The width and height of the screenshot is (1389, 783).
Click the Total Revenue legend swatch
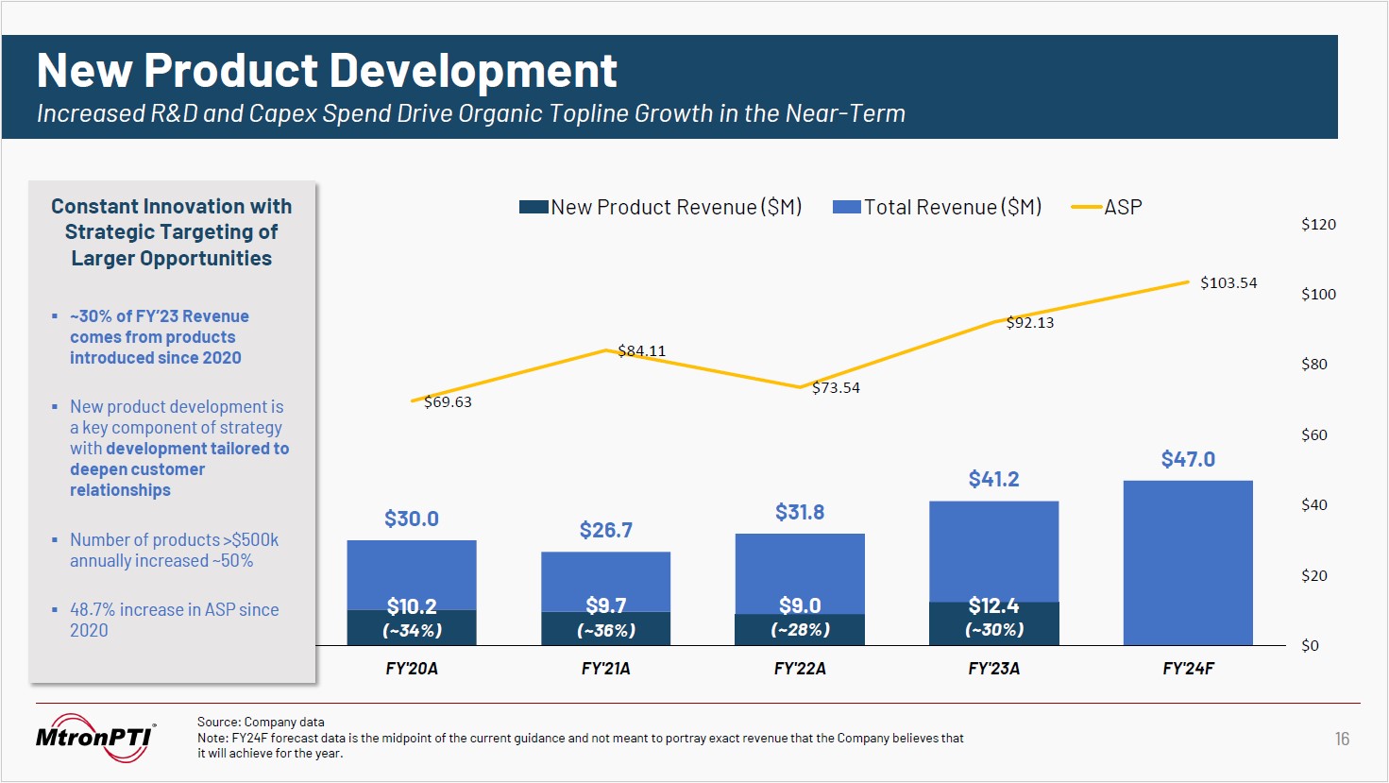point(847,207)
